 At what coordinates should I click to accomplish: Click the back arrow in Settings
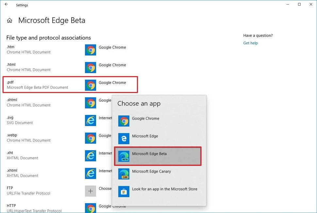tap(6, 5)
